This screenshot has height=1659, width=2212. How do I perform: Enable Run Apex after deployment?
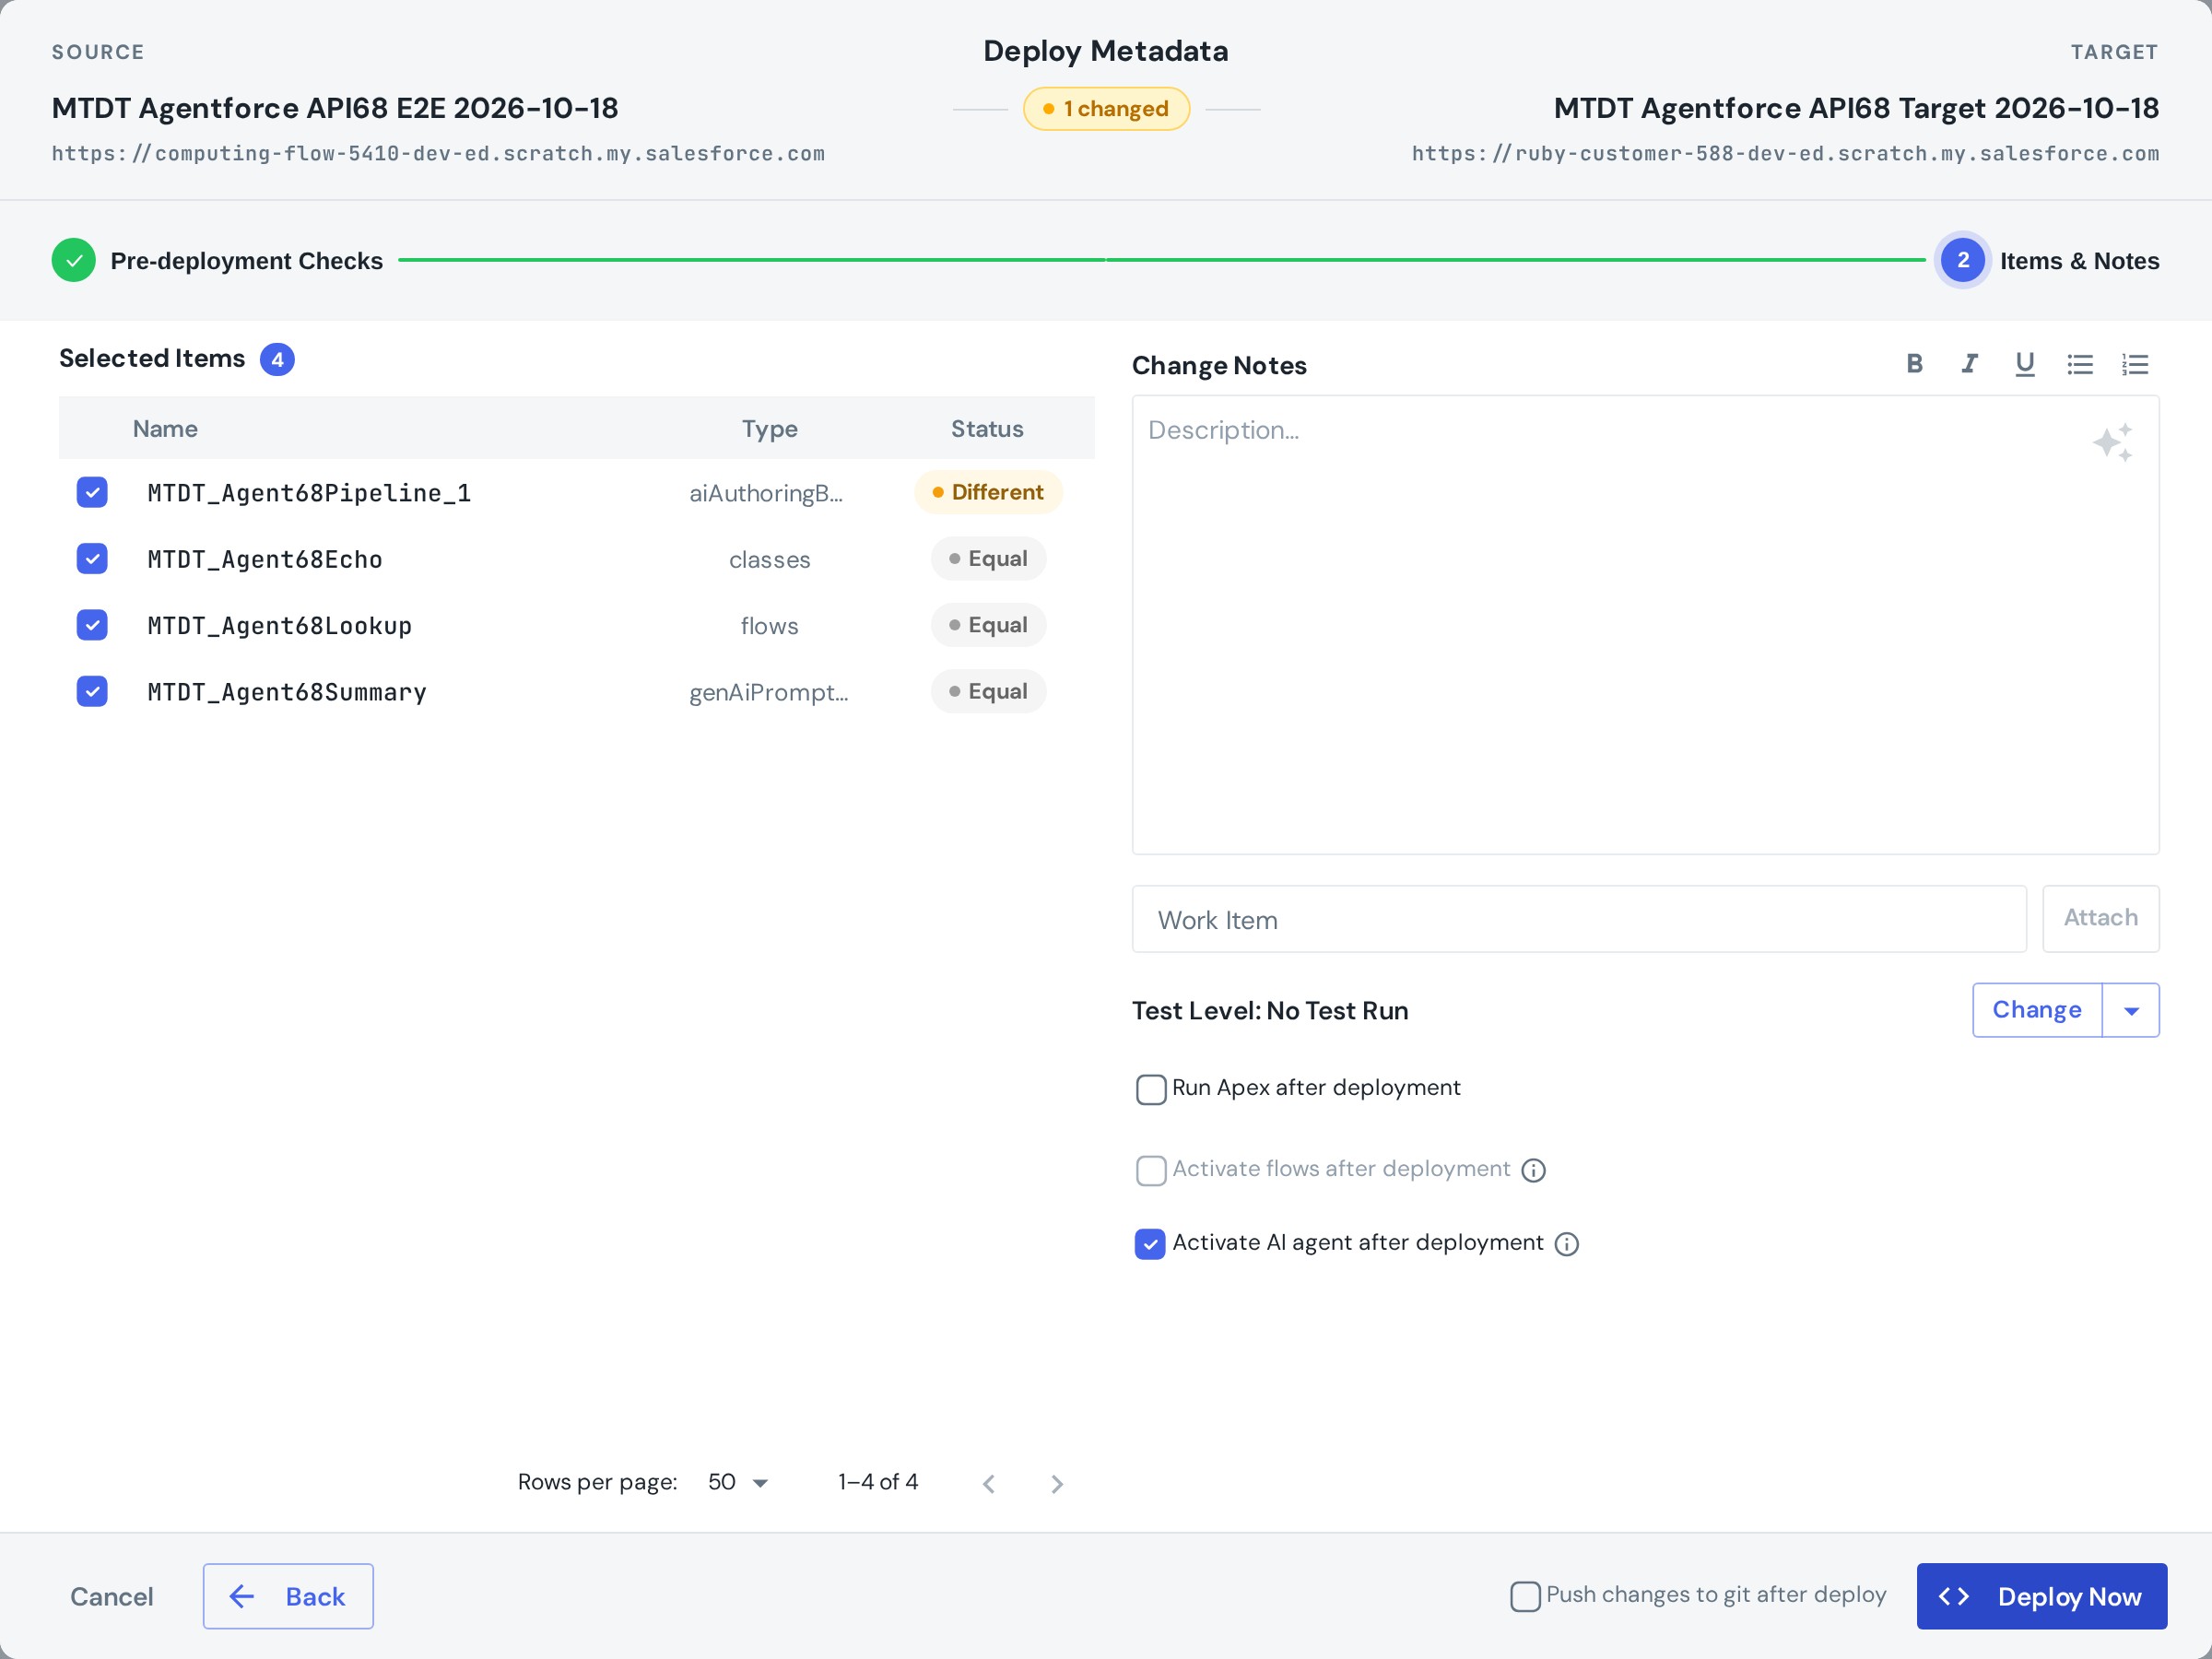coord(1150,1089)
